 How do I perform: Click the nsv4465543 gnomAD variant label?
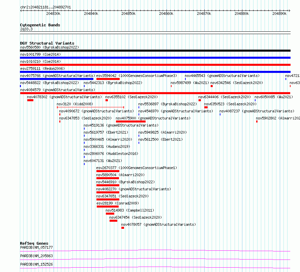(x=222, y=76)
